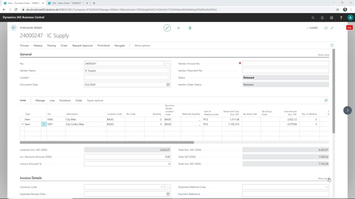Click line amount 2,622.12 cell
The image size is (355, 199).
[x=290, y=119]
